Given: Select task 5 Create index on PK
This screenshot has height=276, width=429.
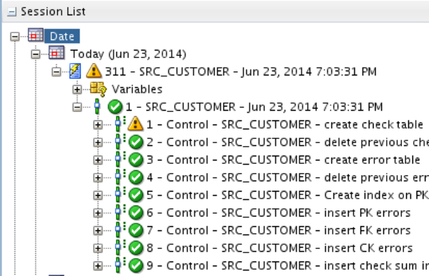Looking at the screenshot, I should point(288,195).
